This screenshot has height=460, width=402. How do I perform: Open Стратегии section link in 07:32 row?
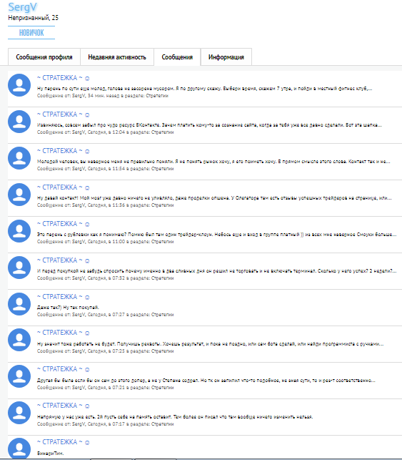163,278
